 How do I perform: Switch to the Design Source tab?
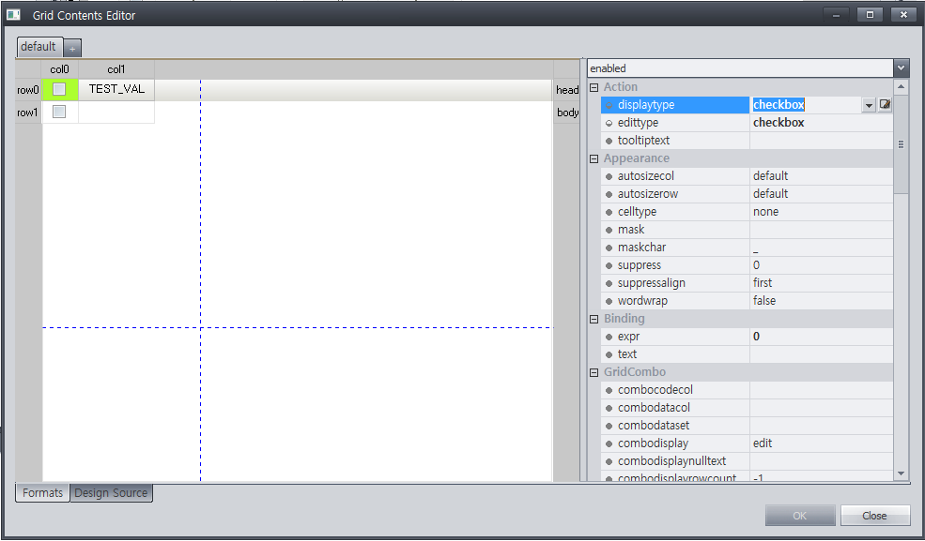[x=111, y=493]
